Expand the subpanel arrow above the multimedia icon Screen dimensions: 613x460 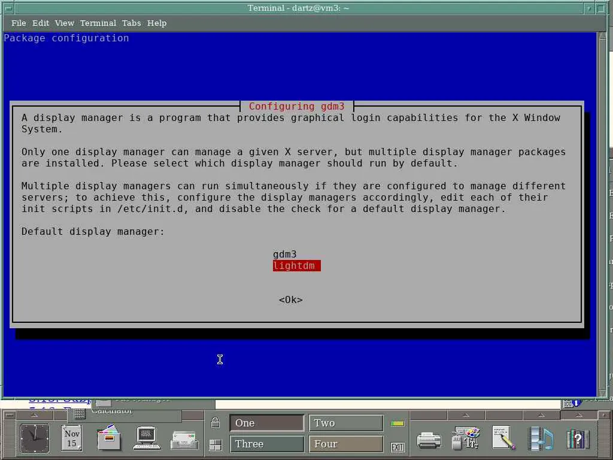click(541, 415)
